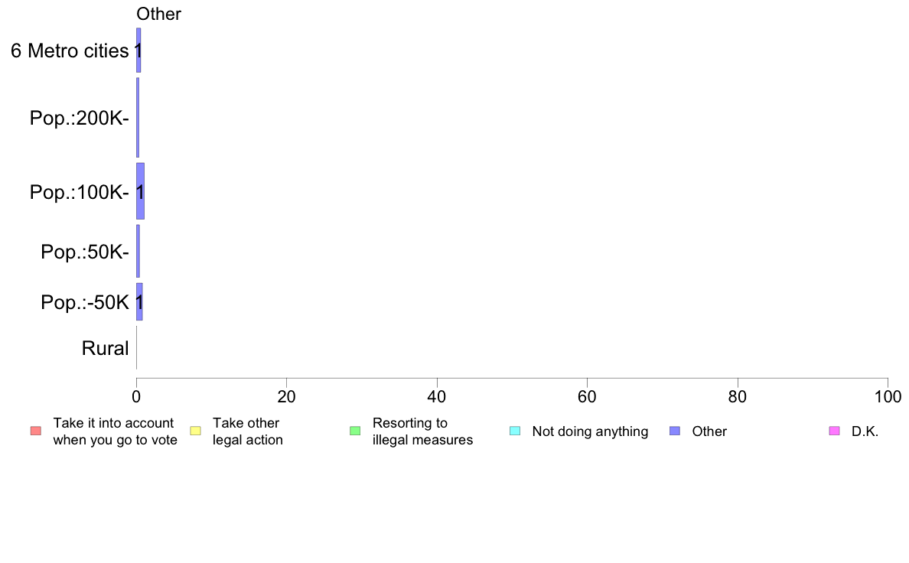Select the Pop.:200K- bar
The width and height of the screenshot is (909, 563).
[x=138, y=118]
